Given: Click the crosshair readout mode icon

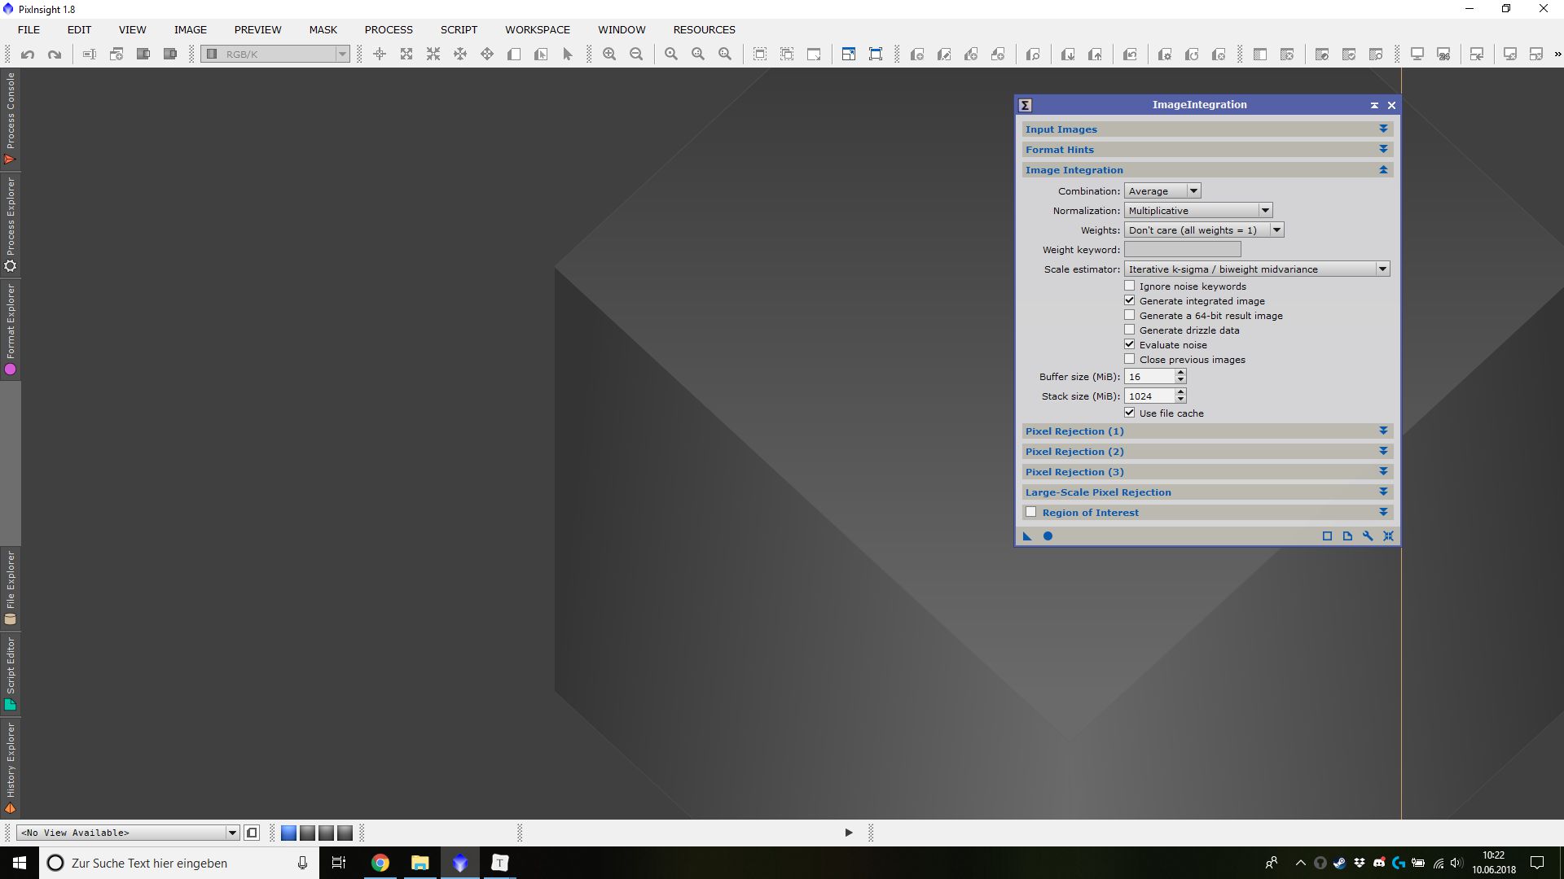Looking at the screenshot, I should click(380, 55).
